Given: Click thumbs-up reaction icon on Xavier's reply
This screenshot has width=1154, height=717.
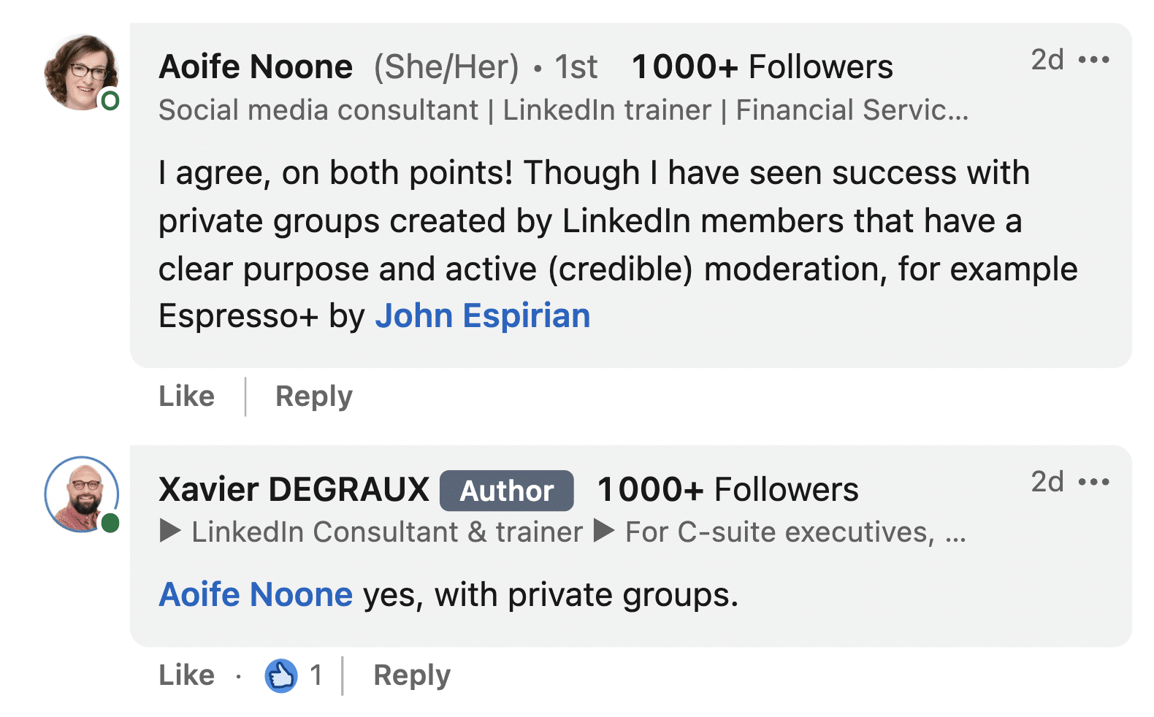Looking at the screenshot, I should coord(281,675).
